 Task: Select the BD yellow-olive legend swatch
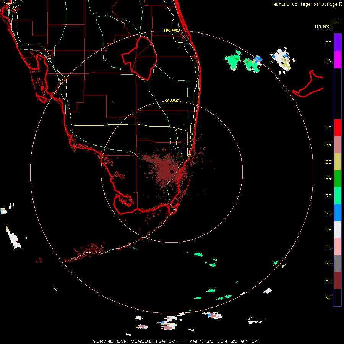point(338,162)
